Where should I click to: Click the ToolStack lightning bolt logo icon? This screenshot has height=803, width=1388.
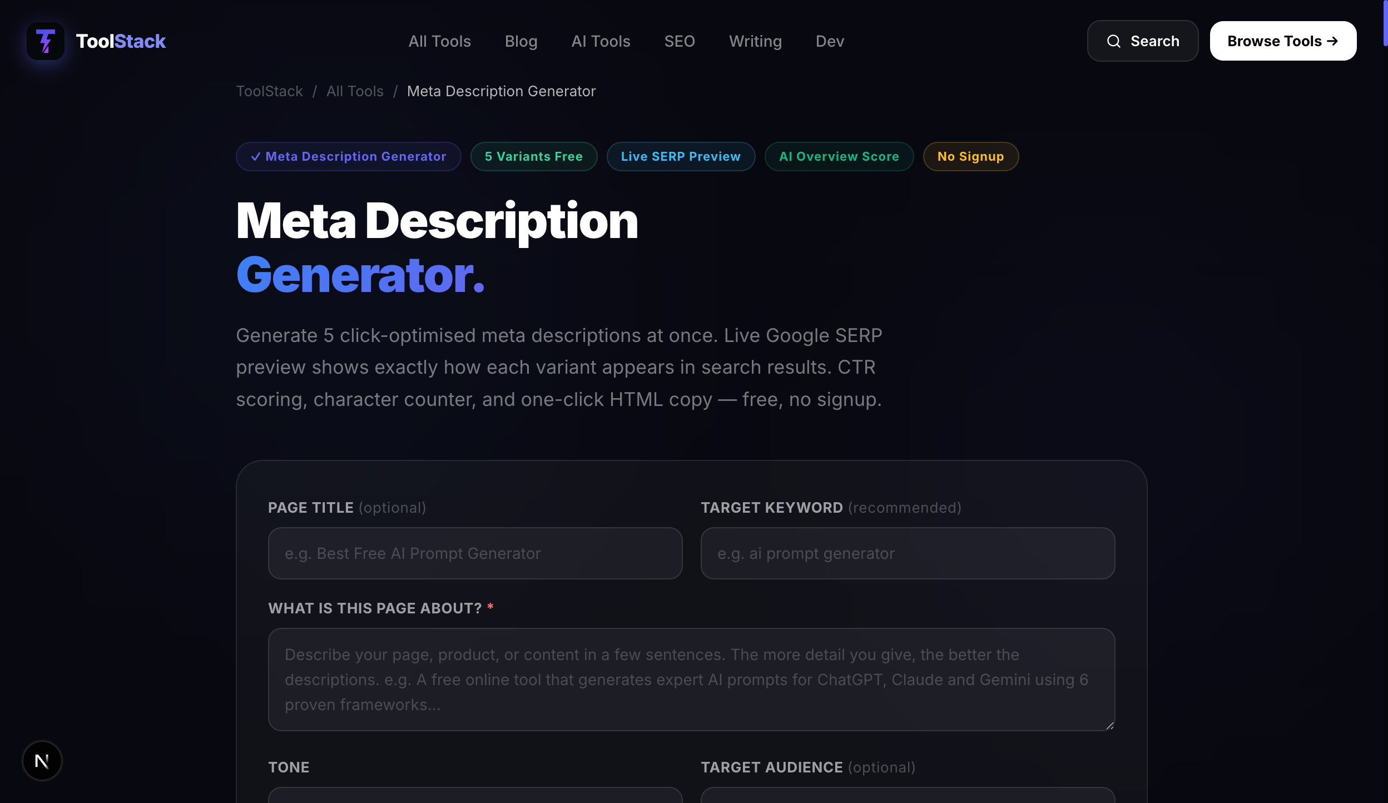[x=46, y=41]
